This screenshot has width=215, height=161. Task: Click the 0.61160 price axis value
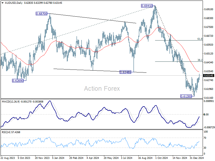coord(209,98)
